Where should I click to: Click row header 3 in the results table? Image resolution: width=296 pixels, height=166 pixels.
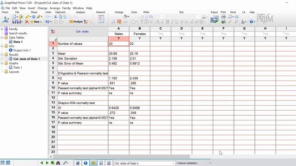pos(53,53)
